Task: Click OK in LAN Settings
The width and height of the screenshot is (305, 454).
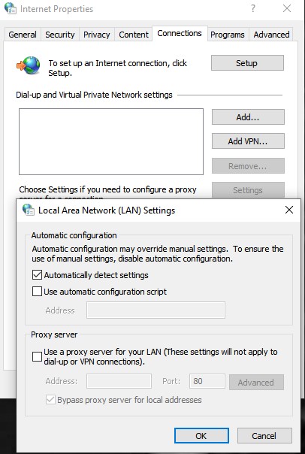Action: click(x=201, y=435)
